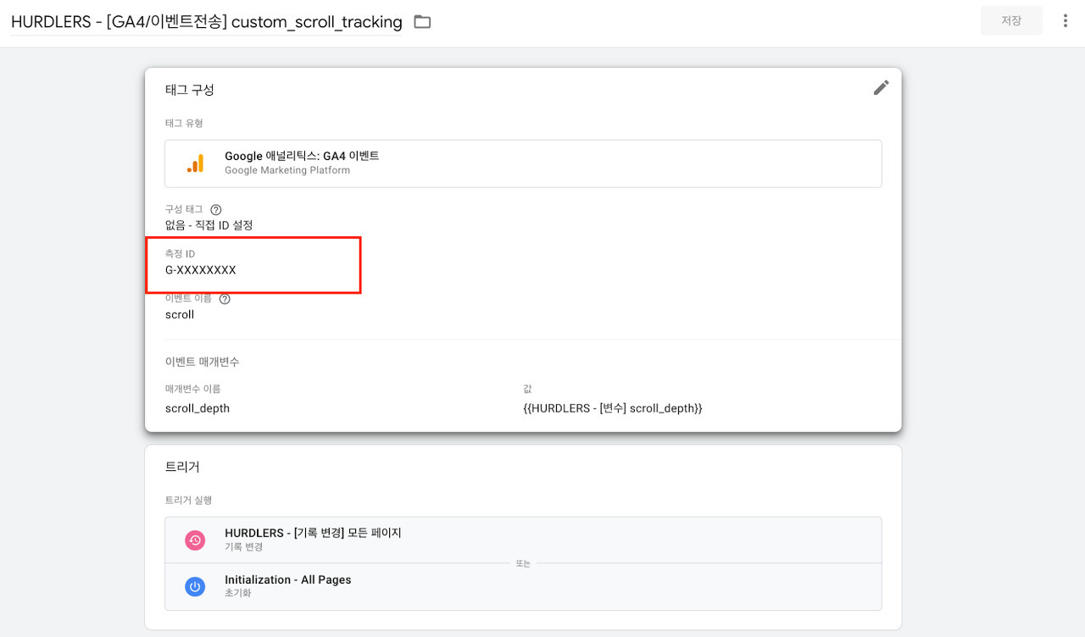Click the 태그 구성 section heading
This screenshot has width=1085, height=637.
pyautogui.click(x=190, y=90)
